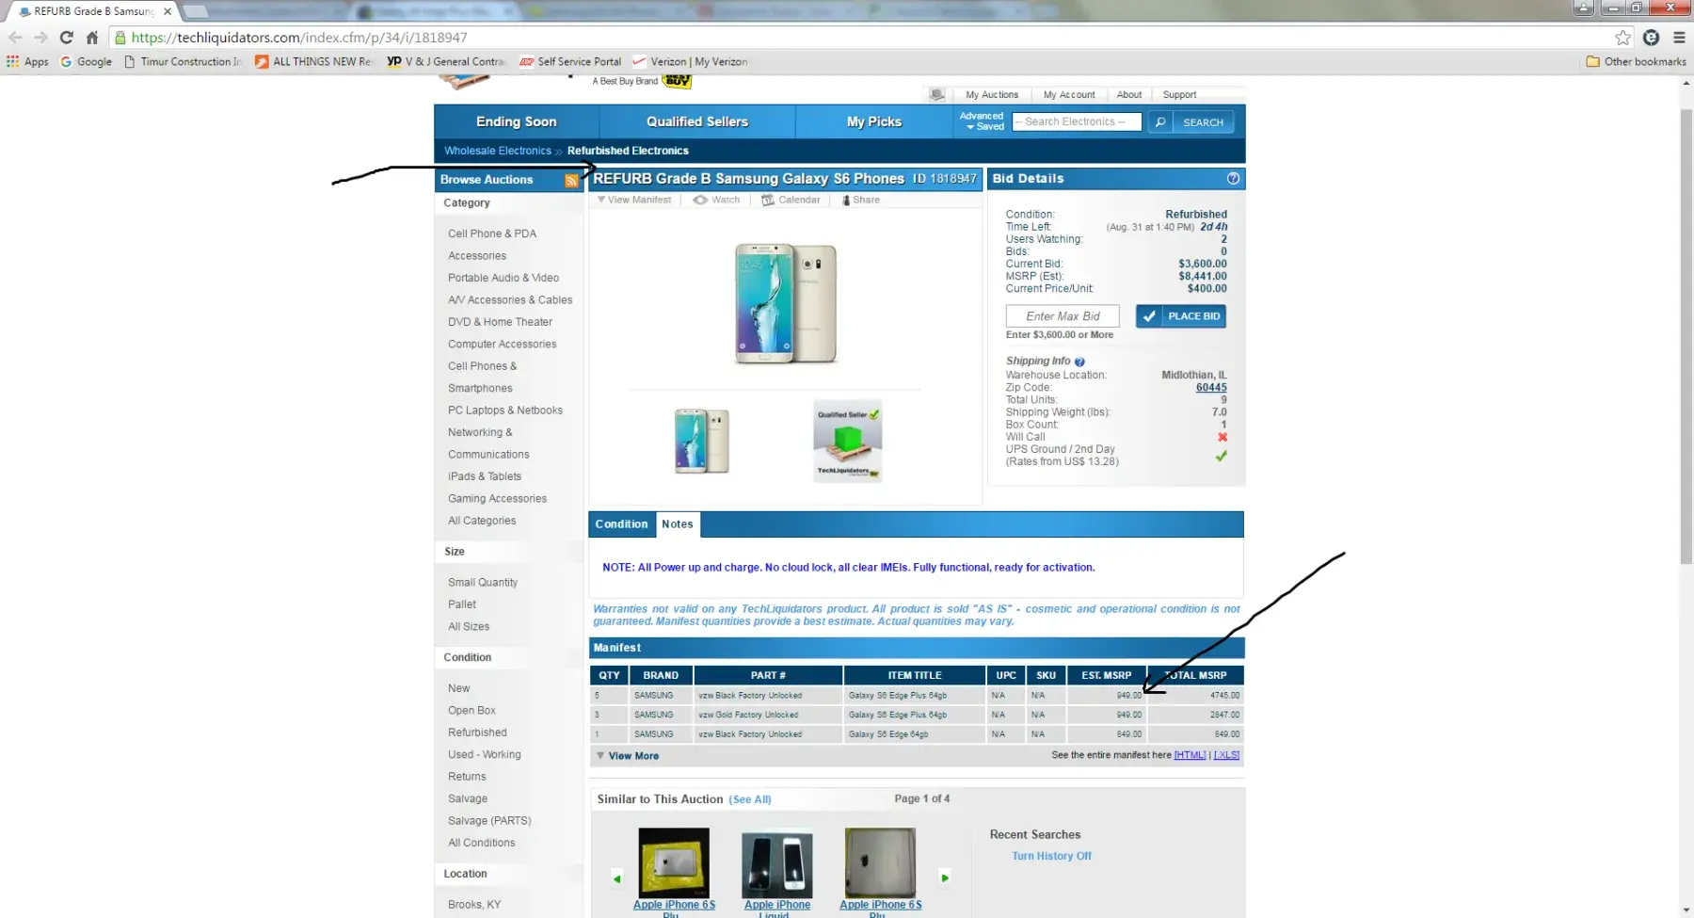This screenshot has height=918, width=1694.
Task: Click the magnifier search icon
Action: tap(1160, 122)
